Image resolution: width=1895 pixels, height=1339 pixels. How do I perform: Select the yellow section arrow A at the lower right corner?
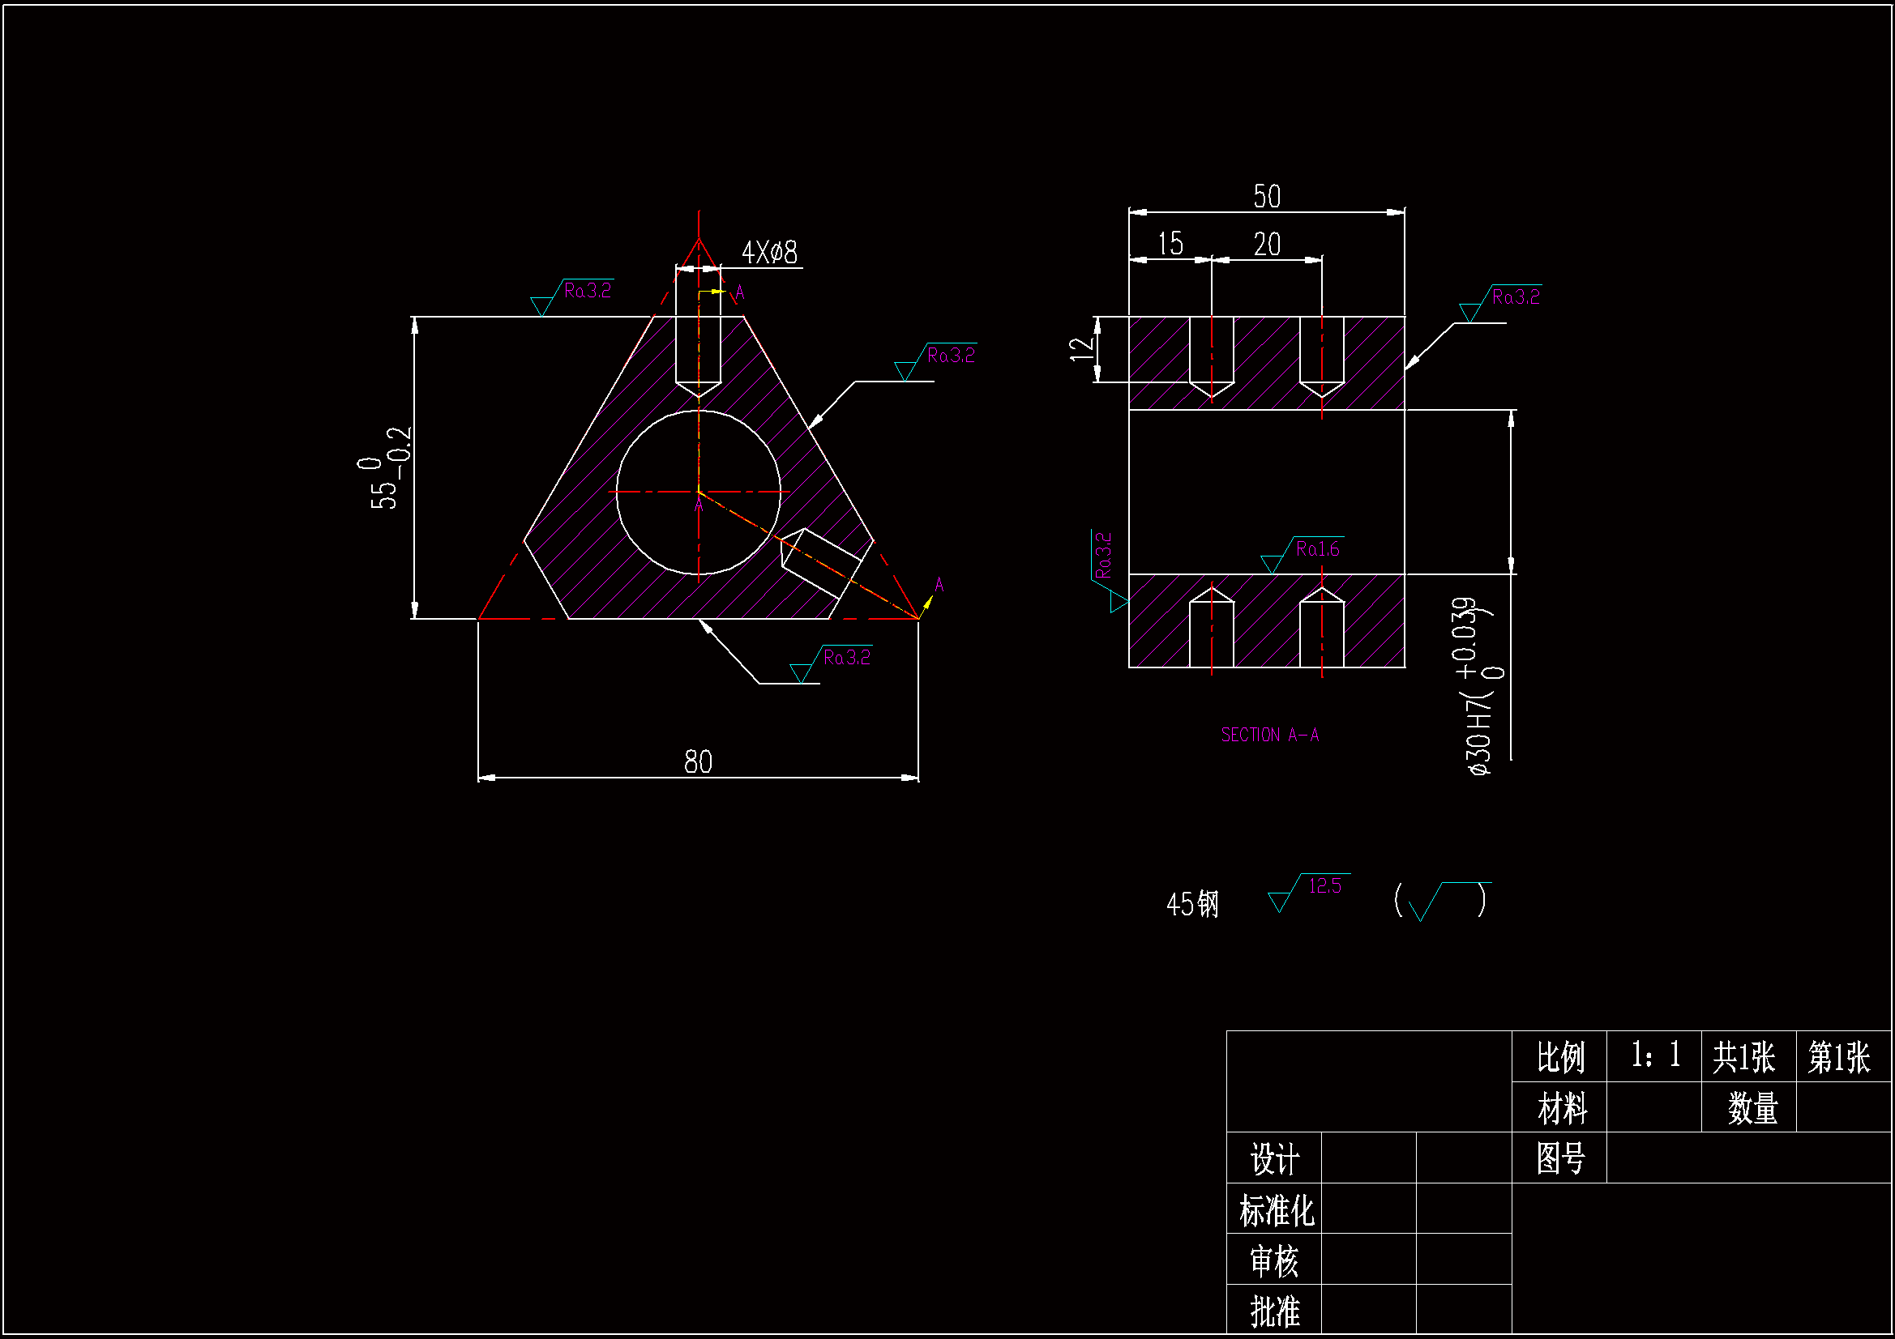point(927,602)
